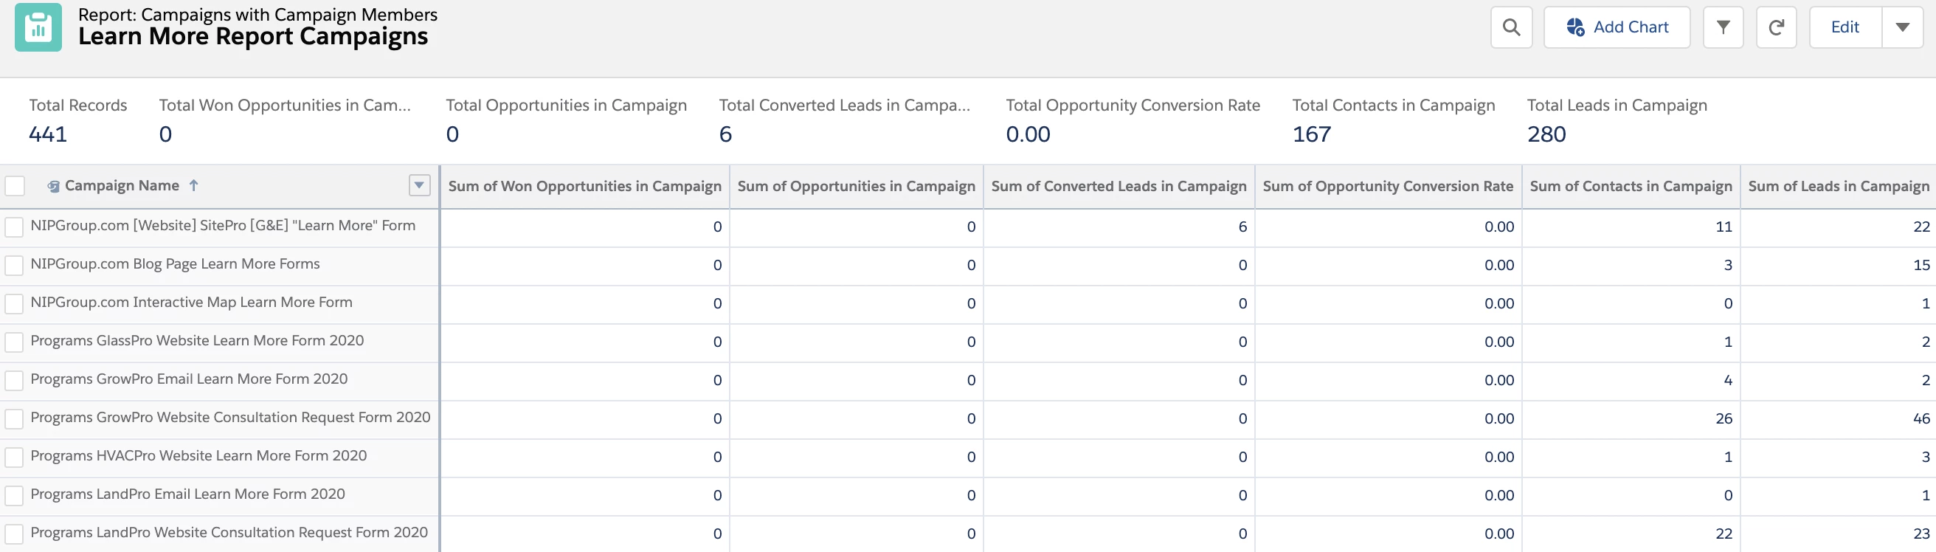Sort by Sum of Won Opportunities column
Image resolution: width=1936 pixels, height=552 pixels.
click(584, 187)
